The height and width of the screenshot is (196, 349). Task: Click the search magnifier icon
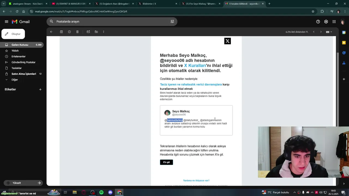click(x=52, y=22)
